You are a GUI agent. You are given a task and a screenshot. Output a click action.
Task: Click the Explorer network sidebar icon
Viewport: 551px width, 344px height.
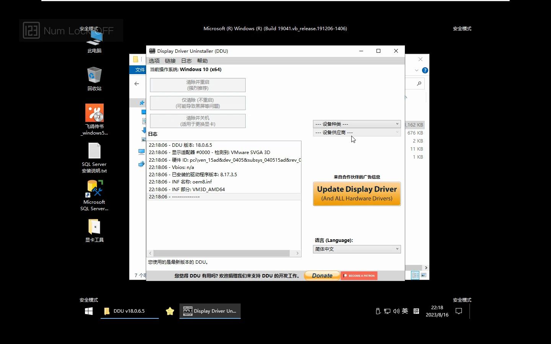coord(142,164)
